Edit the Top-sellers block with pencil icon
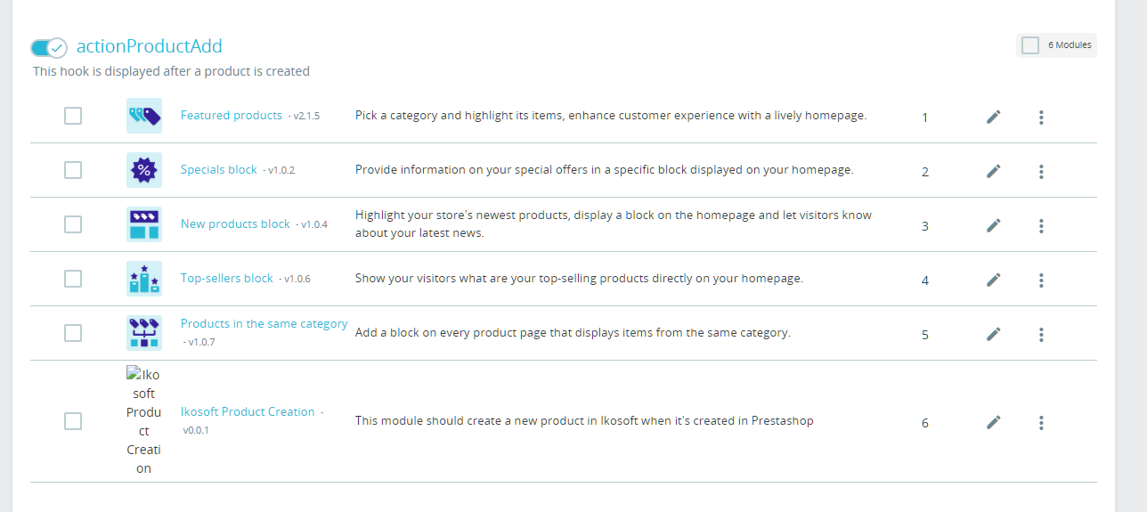The width and height of the screenshot is (1147, 512). point(994,280)
